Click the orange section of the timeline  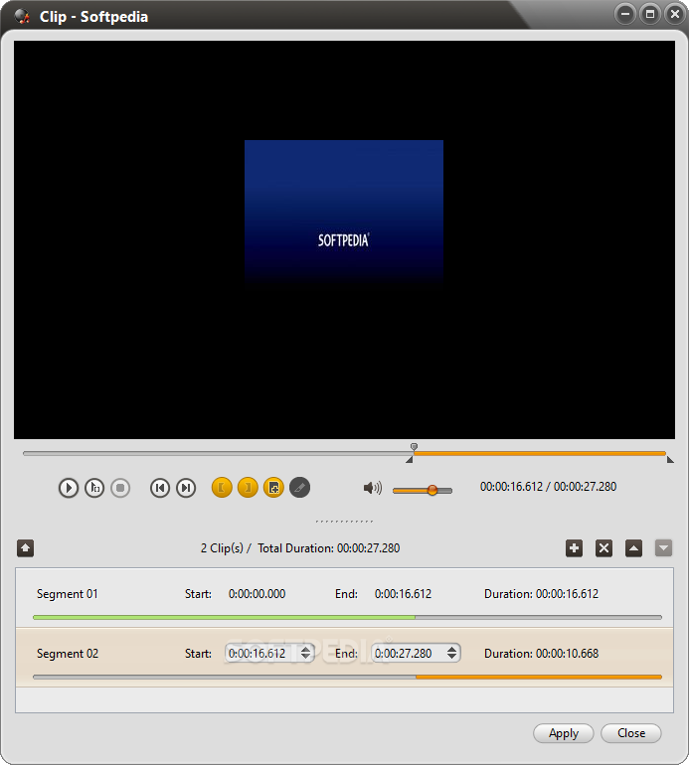(539, 454)
